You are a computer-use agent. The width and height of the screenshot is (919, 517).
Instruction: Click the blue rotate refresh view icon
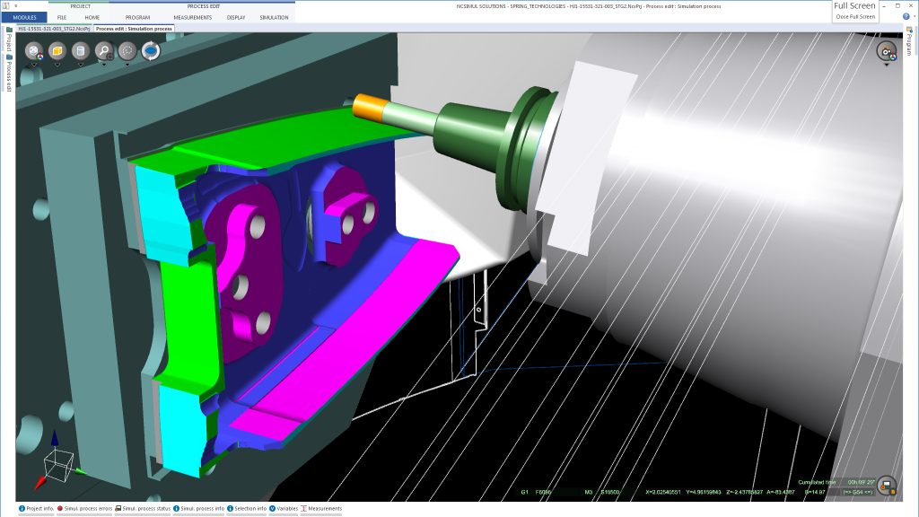point(151,51)
